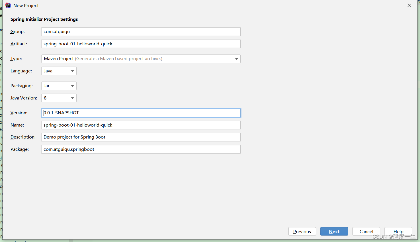Screen dimensions: 420x242
Task: Close the New Project dialog
Action: click(409, 5)
